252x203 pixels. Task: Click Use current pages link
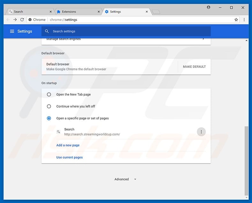tap(70, 157)
